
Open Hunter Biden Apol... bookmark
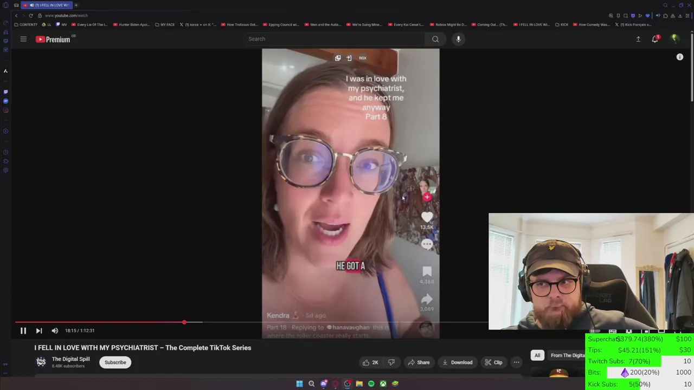(x=131, y=24)
